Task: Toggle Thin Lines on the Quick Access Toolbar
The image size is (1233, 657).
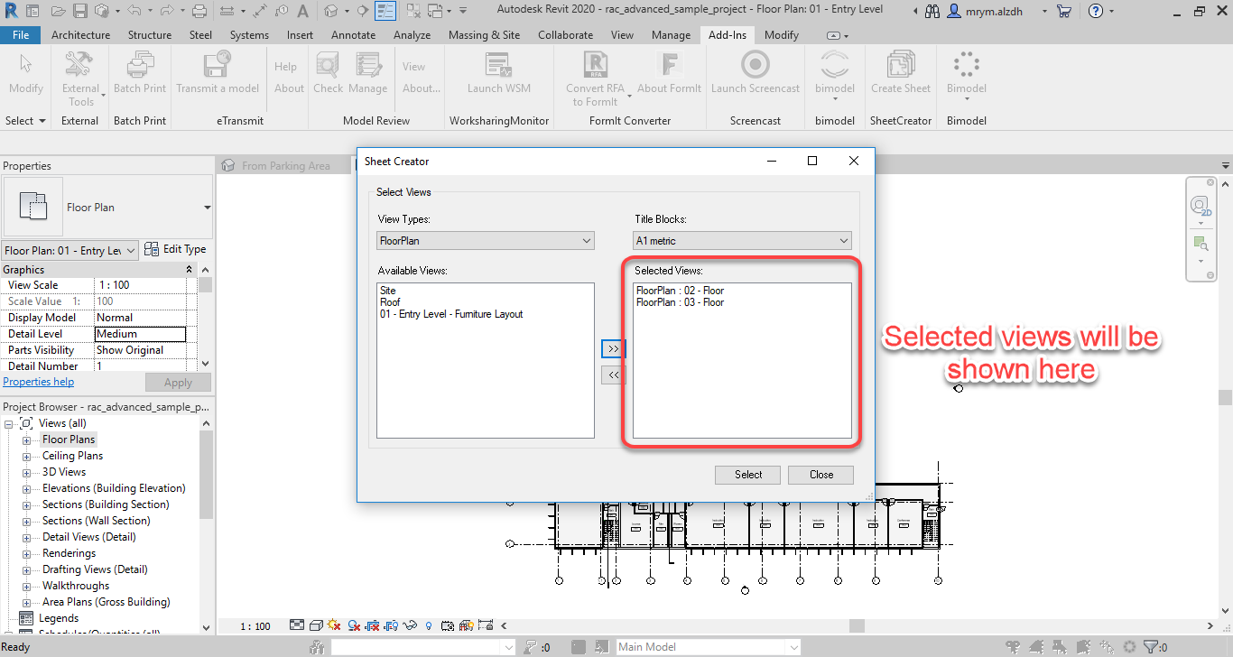Action: [386, 10]
